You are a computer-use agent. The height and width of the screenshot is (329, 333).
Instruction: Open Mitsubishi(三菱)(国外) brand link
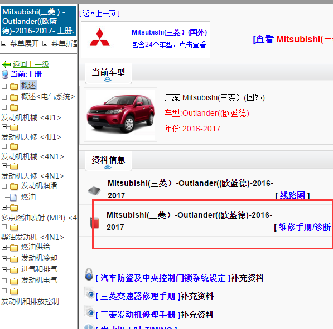pyautogui.click(x=169, y=32)
